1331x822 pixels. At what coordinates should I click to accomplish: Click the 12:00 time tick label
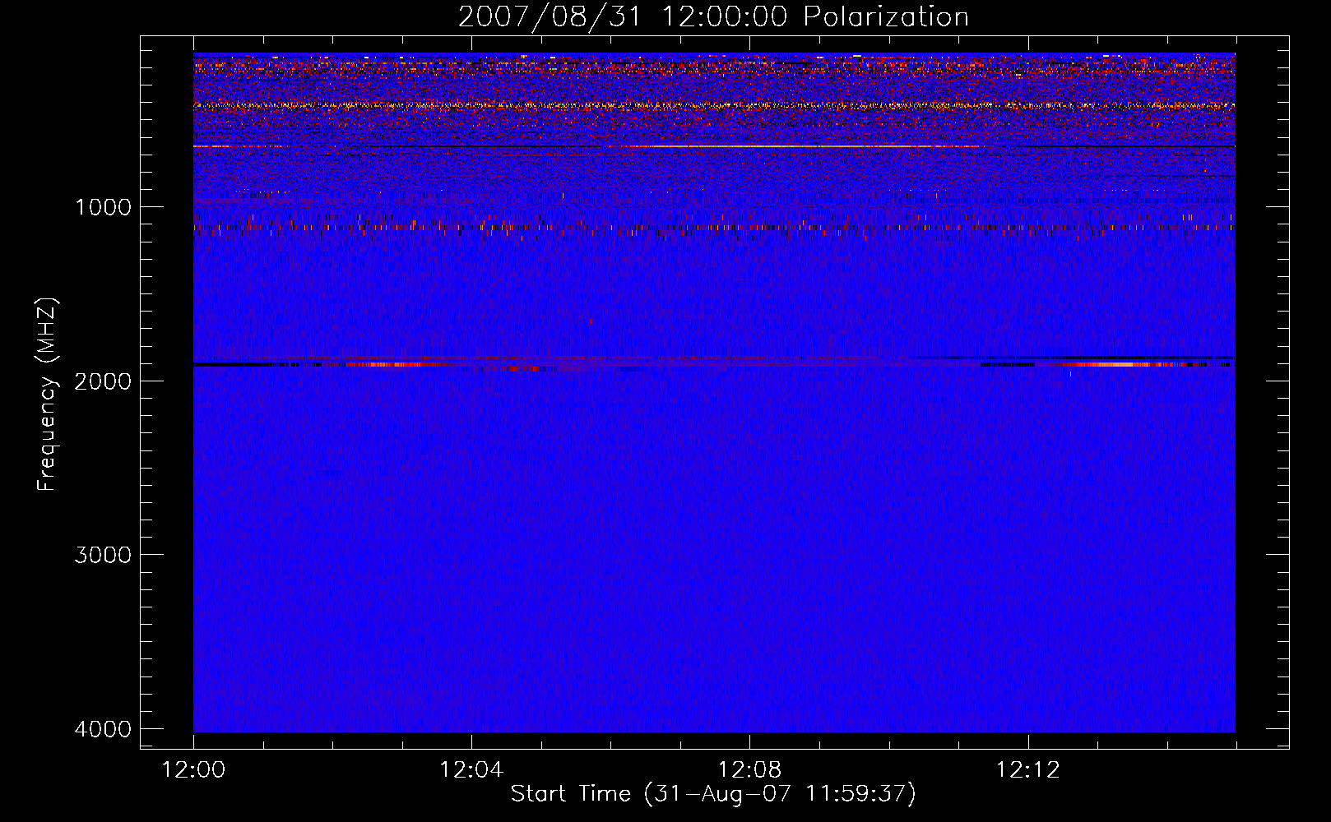pyautogui.click(x=193, y=770)
